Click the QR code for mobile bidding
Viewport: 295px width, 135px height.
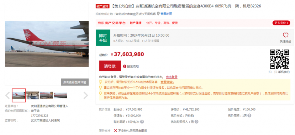[279, 59]
